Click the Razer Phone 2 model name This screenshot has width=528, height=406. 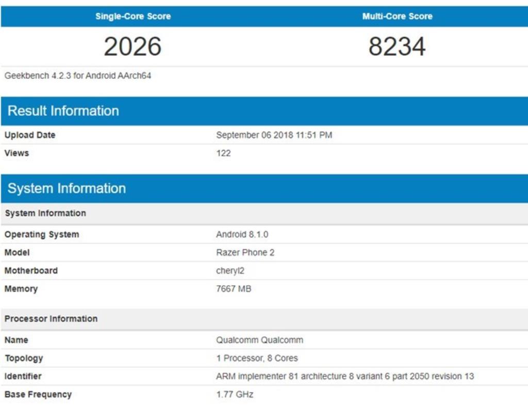click(245, 253)
